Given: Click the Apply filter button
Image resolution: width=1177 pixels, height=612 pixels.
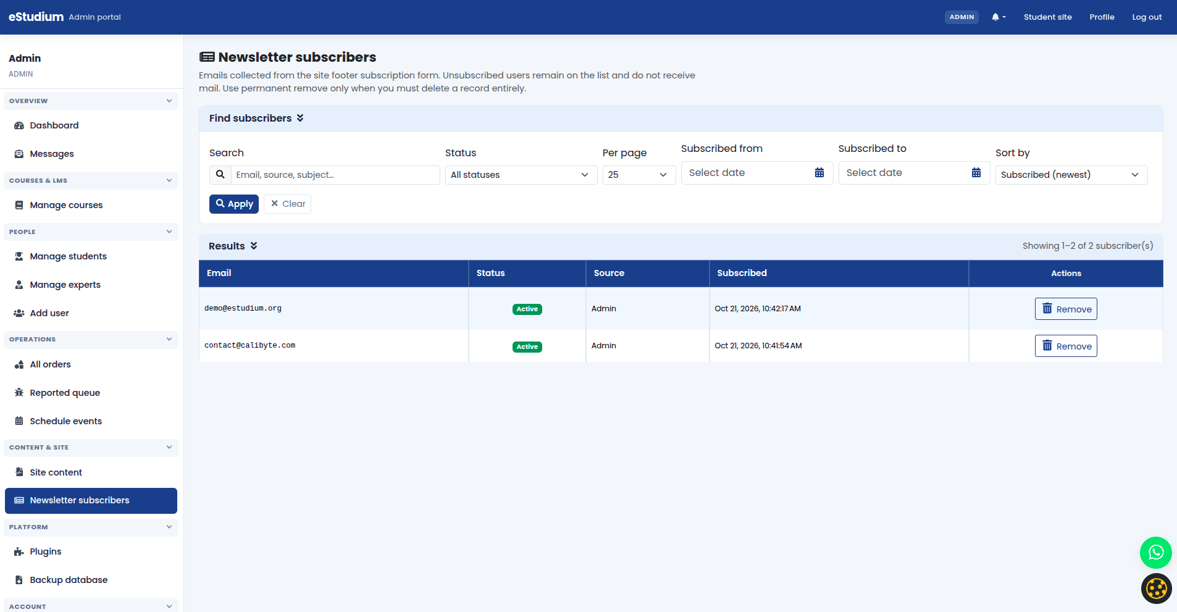Looking at the screenshot, I should [x=234, y=204].
